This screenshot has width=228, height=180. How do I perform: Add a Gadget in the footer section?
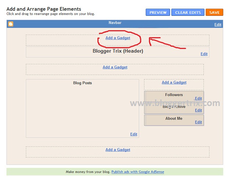pos(118,150)
